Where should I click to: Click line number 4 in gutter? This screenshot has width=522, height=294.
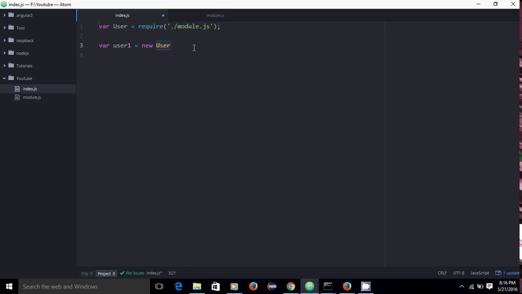click(81, 55)
